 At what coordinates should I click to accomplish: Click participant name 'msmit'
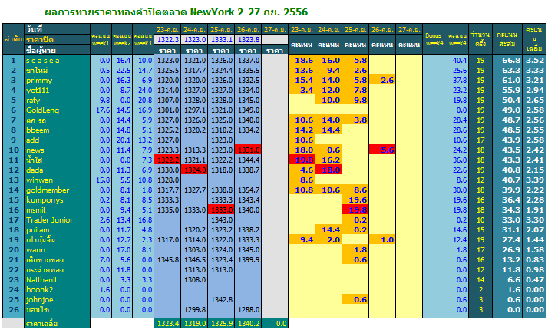pos(35,210)
